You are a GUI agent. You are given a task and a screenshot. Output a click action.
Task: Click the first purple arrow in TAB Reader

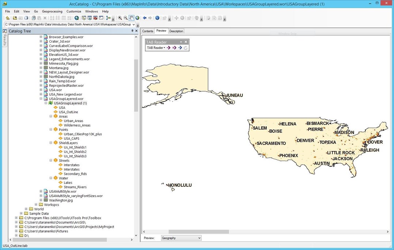tap(168, 48)
